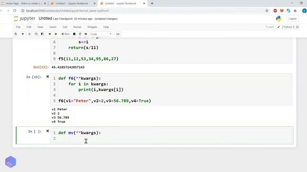The image size is (307, 172).
Task: Bookmark this page with star icon
Action: pos(267,11)
